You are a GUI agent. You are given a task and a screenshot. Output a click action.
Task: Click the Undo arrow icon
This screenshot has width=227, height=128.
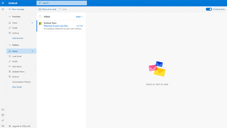[60, 9]
